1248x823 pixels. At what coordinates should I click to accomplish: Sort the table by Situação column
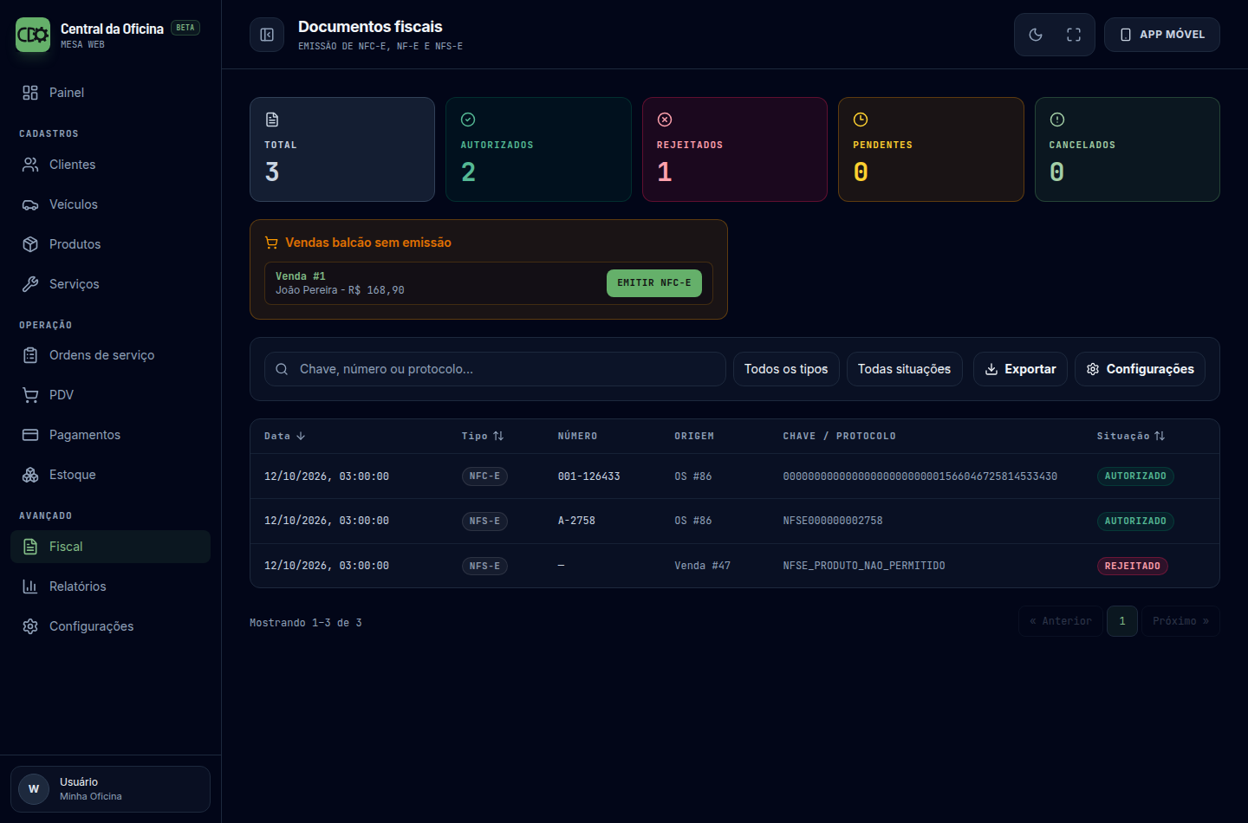click(1131, 437)
